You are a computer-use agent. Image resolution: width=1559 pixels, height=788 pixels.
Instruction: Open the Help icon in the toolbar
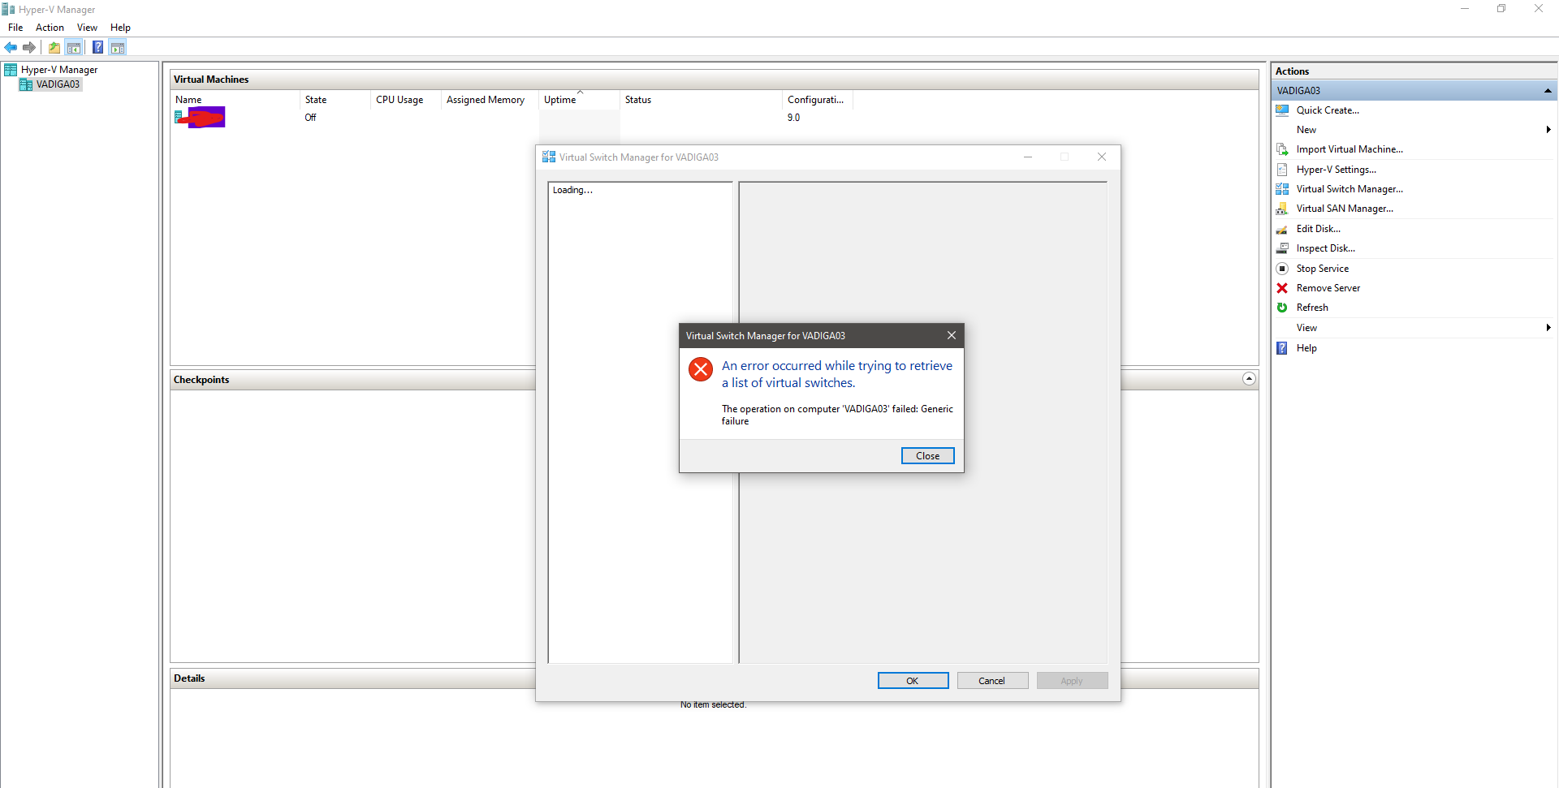pyautogui.click(x=98, y=47)
